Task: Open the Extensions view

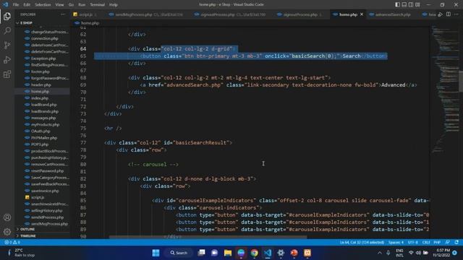Action: 7,74
